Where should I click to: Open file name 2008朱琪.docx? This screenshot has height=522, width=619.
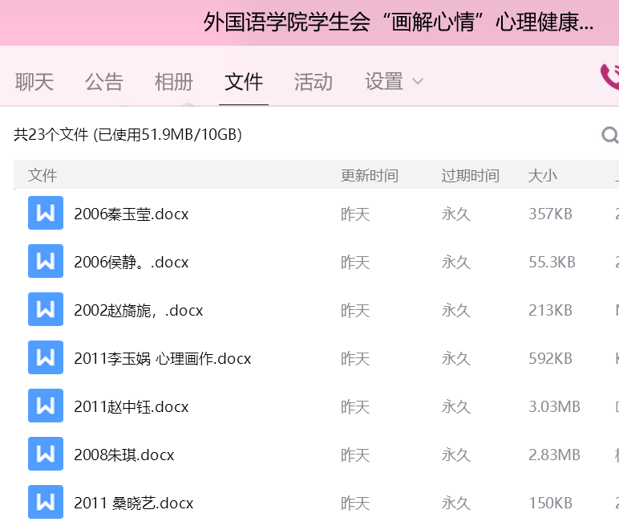124,455
